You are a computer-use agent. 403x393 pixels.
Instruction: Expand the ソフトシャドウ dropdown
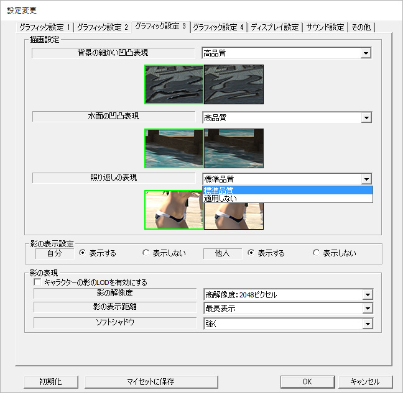pyautogui.click(x=289, y=323)
